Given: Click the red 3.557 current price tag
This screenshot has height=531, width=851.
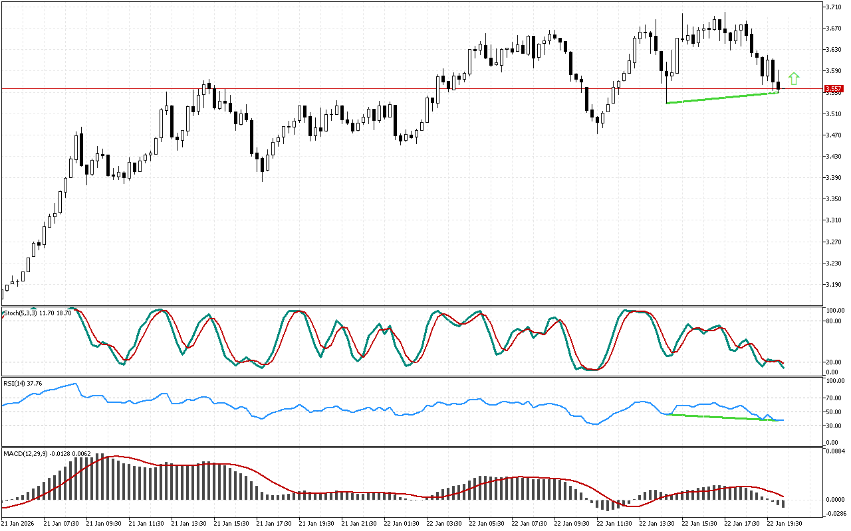Looking at the screenshot, I should coord(833,89).
